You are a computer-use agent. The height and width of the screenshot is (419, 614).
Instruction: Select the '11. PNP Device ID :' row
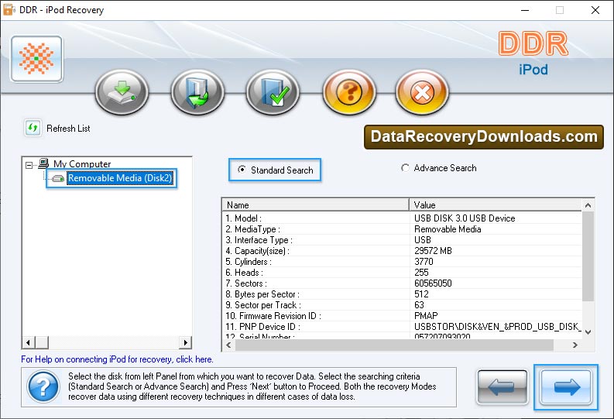tap(402, 327)
